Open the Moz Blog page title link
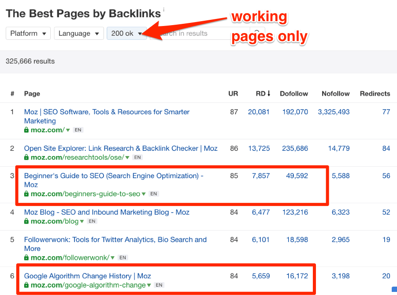Viewport: 397px width, 295px height. 107,212
